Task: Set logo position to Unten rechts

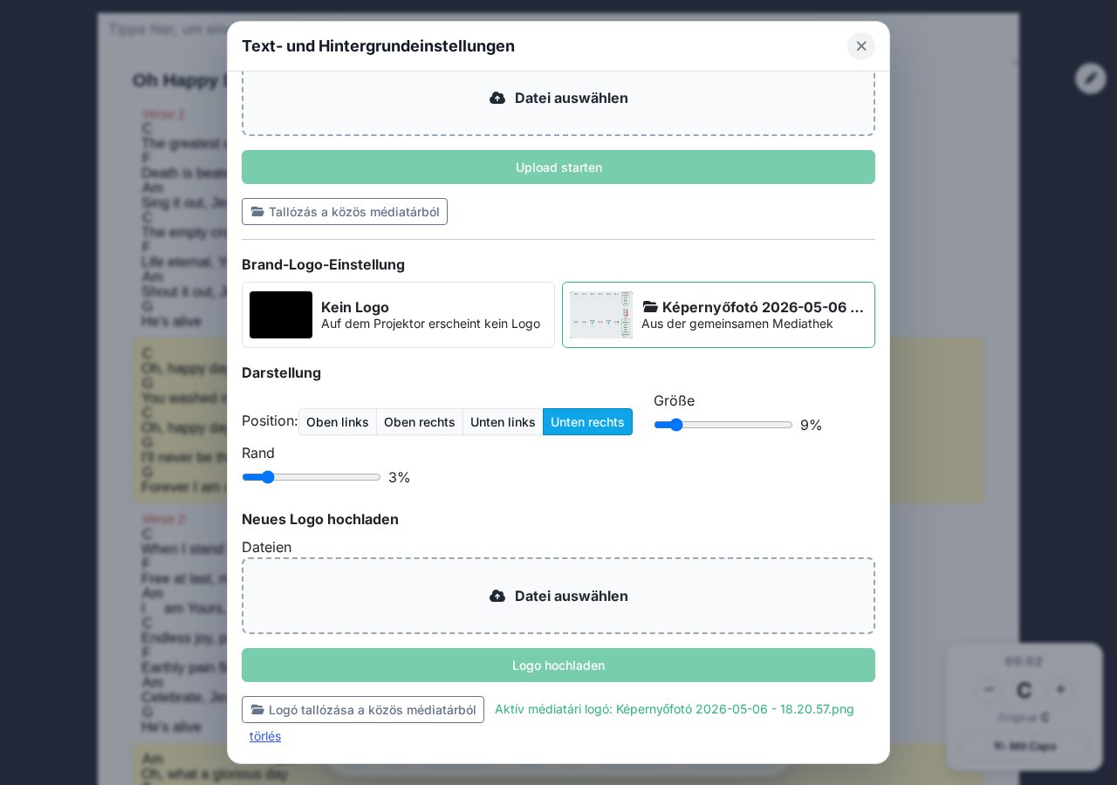Action: [x=587, y=422]
